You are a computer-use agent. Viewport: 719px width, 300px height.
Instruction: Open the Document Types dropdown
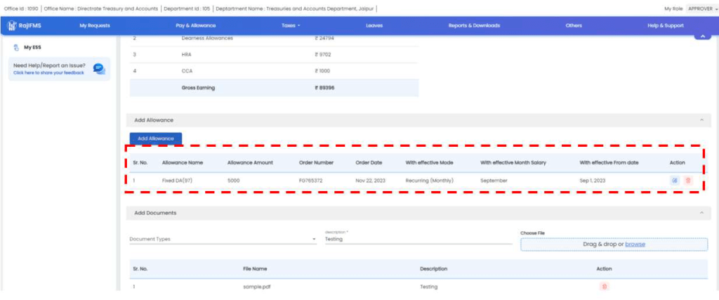tap(223, 239)
